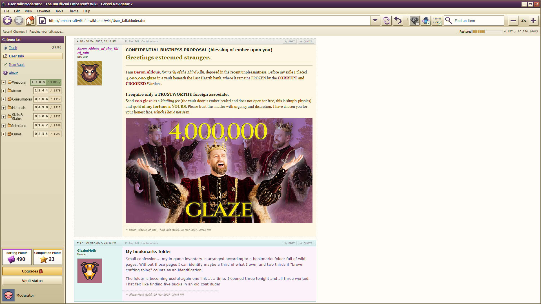This screenshot has width=541, height=304.
Task: Open the File menu
Action: click(6, 11)
